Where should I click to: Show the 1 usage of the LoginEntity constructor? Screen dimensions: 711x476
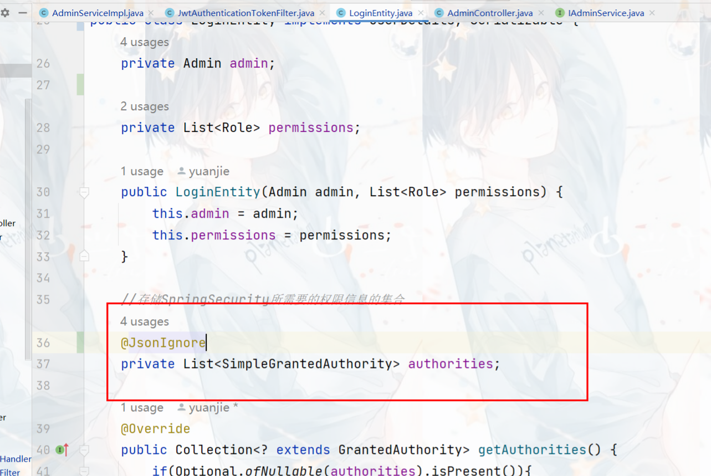(142, 171)
